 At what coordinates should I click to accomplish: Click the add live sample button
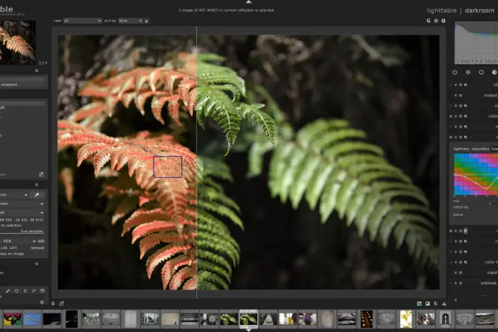pos(41,241)
